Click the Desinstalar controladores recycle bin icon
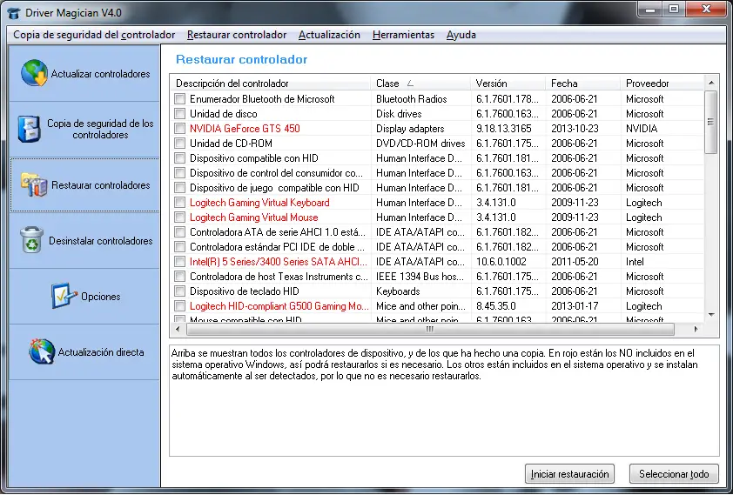 31,240
